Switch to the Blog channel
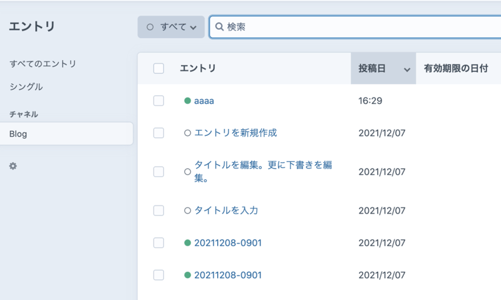The width and height of the screenshot is (501, 300). 18,133
